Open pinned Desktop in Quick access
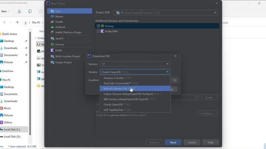 pyautogui.click(x=9, y=41)
